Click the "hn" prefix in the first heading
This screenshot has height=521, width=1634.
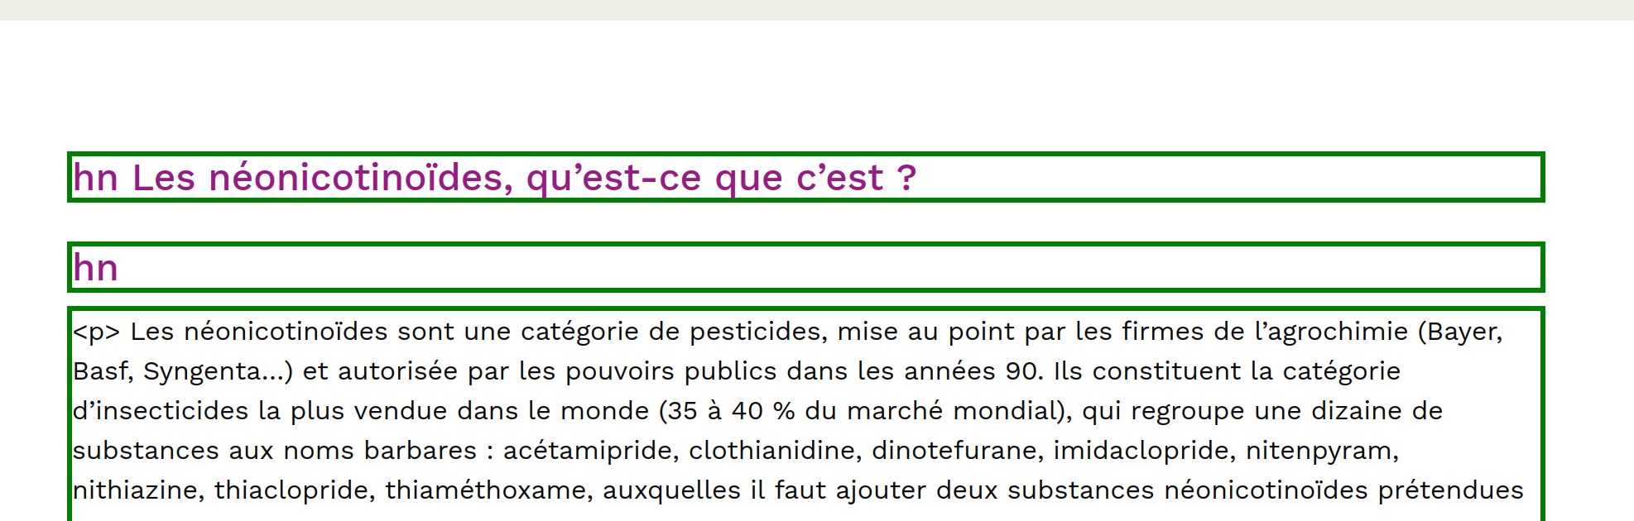(x=95, y=178)
